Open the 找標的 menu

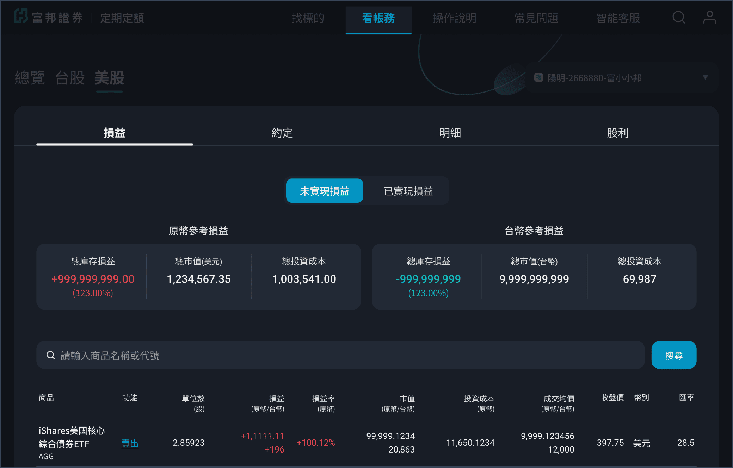point(308,18)
